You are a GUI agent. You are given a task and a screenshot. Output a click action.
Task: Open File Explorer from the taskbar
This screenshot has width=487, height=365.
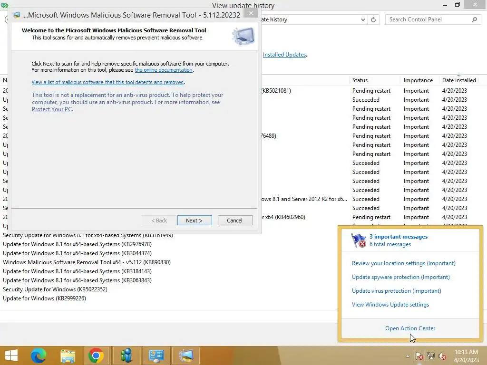tap(68, 355)
